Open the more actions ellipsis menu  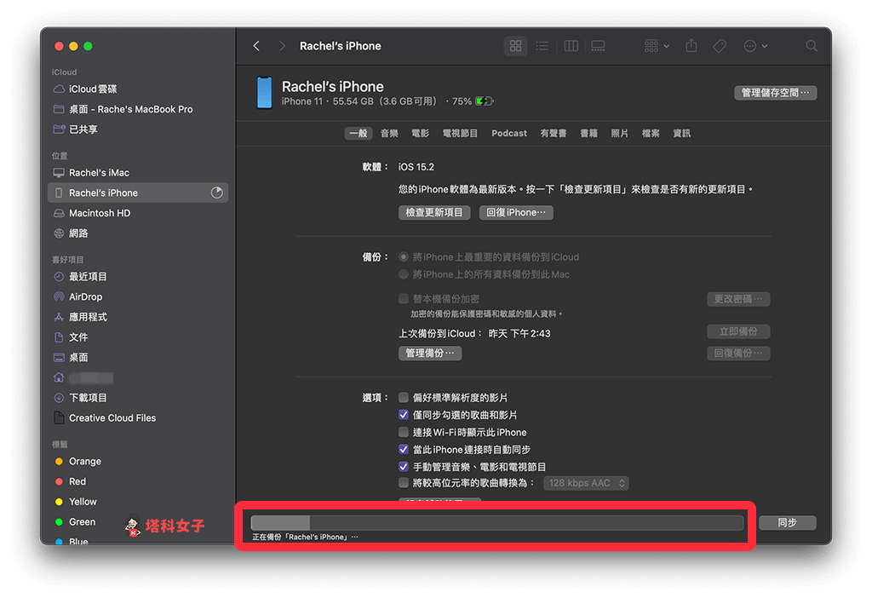755,46
